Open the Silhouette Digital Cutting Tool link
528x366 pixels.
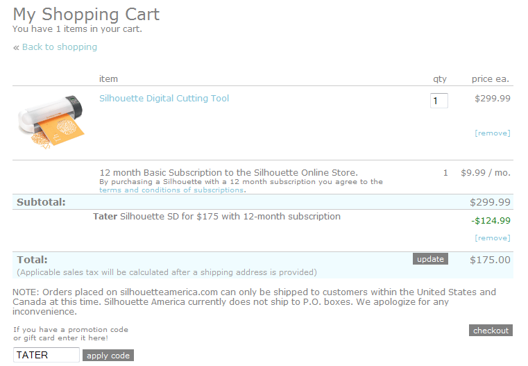click(x=164, y=99)
